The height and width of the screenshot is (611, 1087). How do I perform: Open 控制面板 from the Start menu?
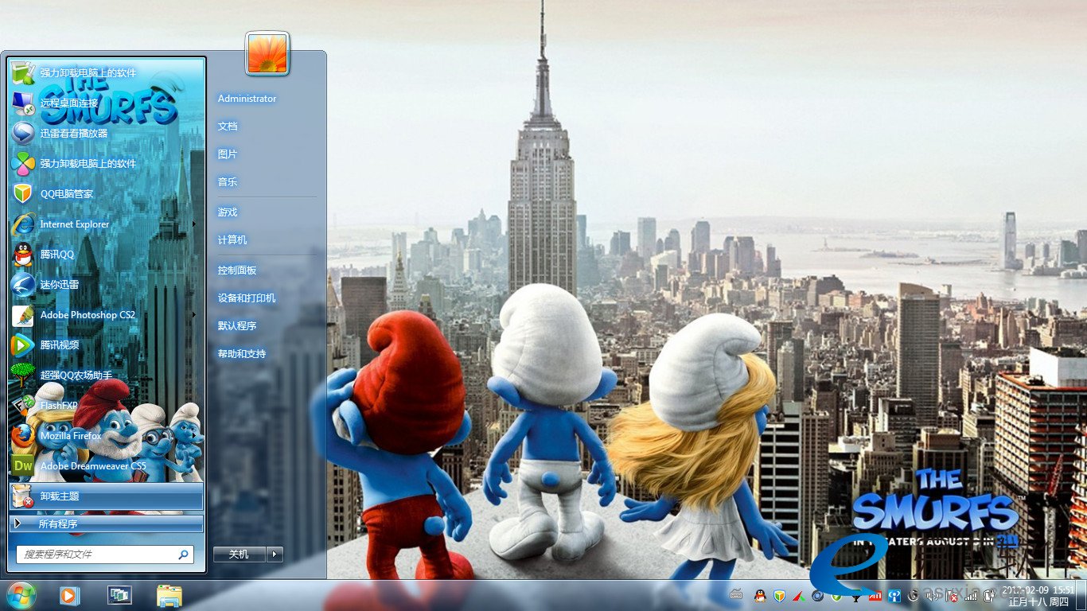tap(237, 270)
